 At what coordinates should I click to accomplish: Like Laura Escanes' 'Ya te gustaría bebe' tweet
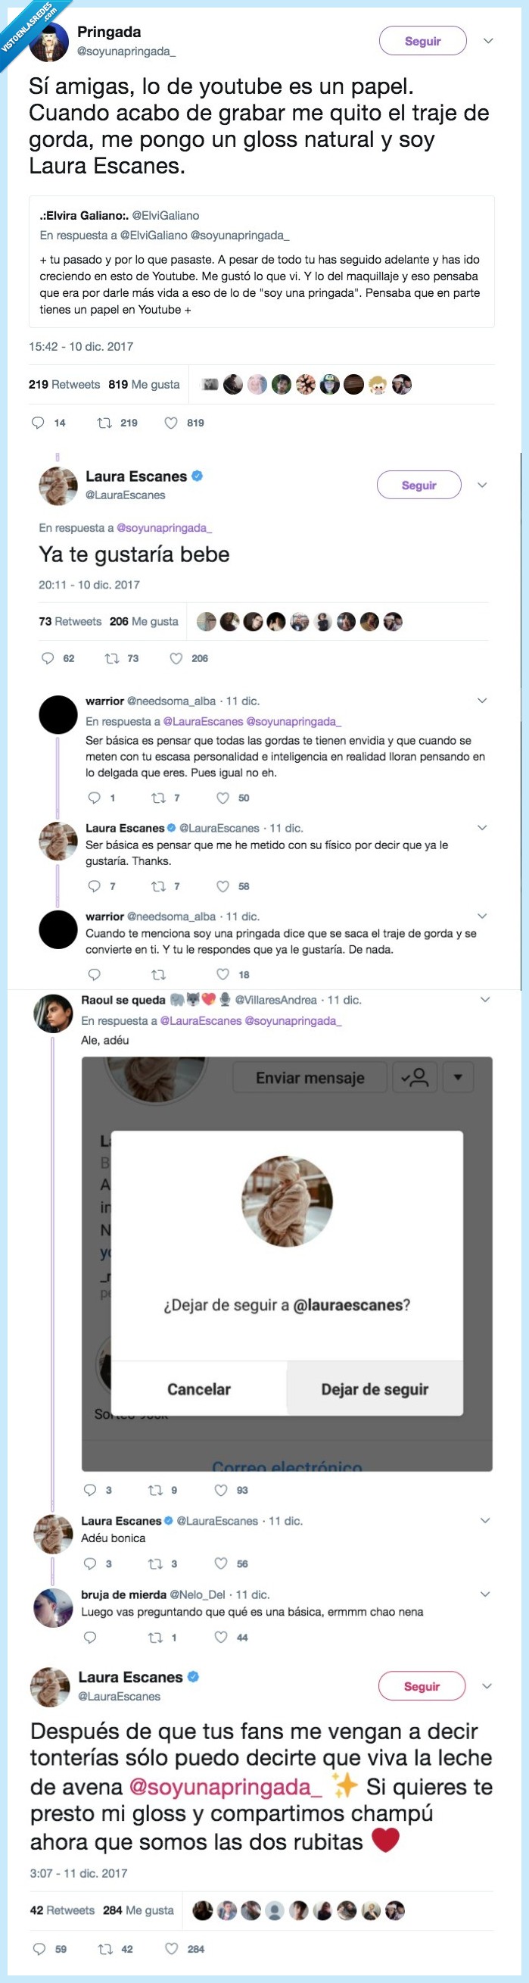pyautogui.click(x=176, y=658)
